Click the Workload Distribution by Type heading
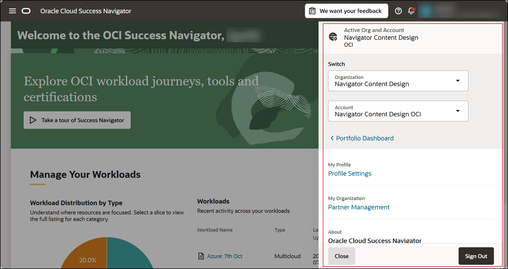The height and width of the screenshot is (269, 508). click(76, 203)
